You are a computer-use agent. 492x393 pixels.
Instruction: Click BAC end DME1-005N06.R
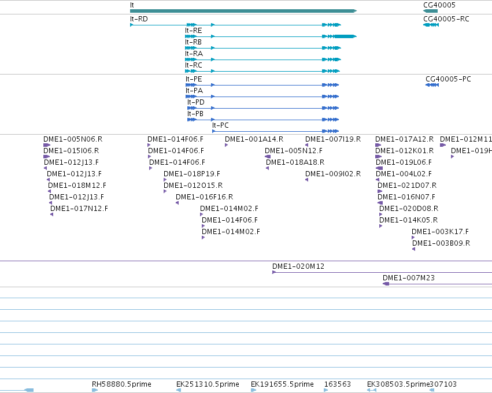[73, 139]
